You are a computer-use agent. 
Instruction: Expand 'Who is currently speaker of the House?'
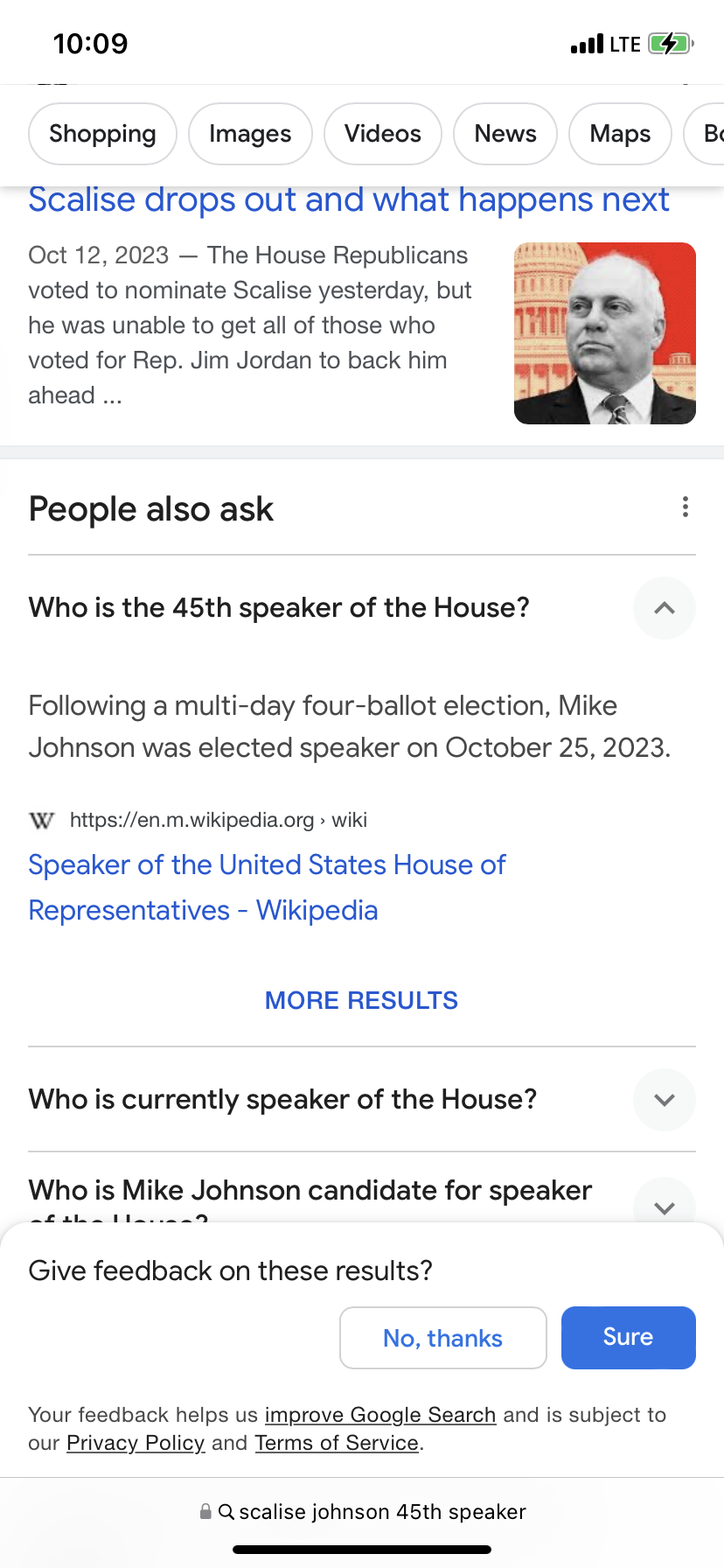coord(664,1100)
